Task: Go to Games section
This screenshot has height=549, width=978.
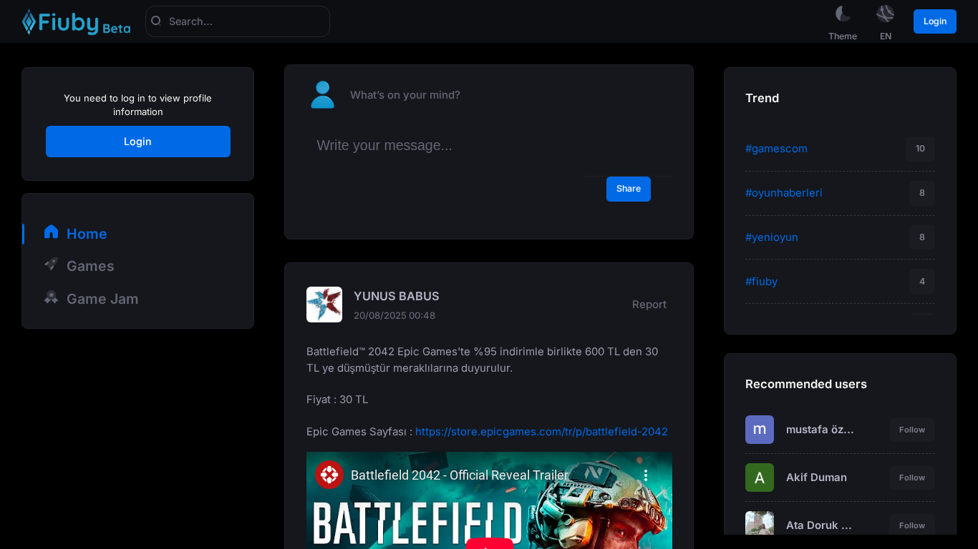Action: pos(90,266)
